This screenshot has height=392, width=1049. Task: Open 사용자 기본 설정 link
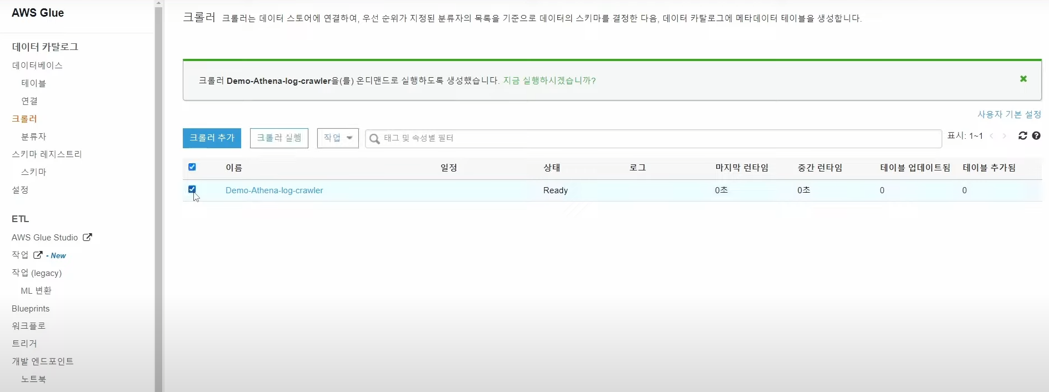pos(1009,114)
